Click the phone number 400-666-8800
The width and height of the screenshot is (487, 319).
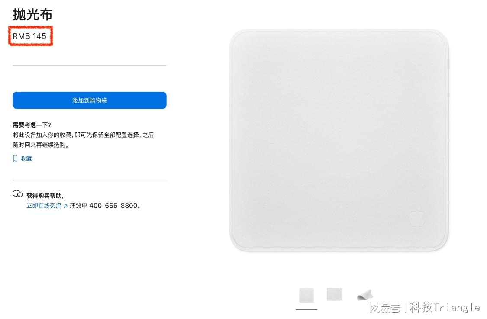pos(113,206)
